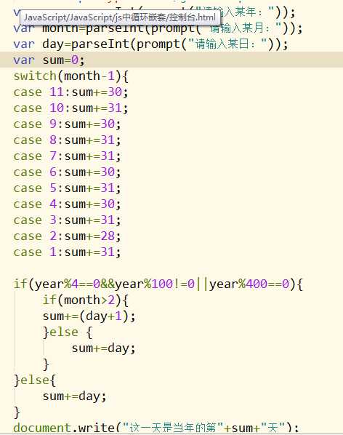Click the line 'var sum=0;'
This screenshot has width=343, height=435.
point(49,60)
